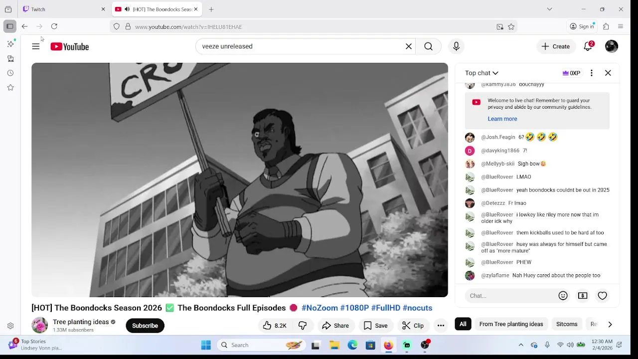Select the All filter chip
This screenshot has height=359, width=638.
pos(463,324)
